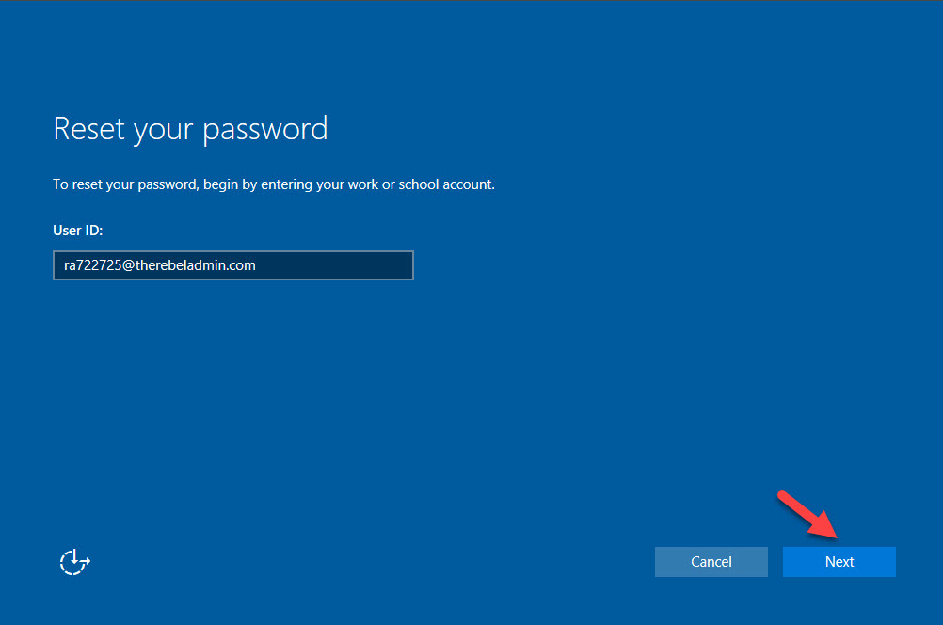Image resolution: width=943 pixels, height=625 pixels.
Task: Click empty right end of User ID box
Action: pyautogui.click(x=376, y=265)
